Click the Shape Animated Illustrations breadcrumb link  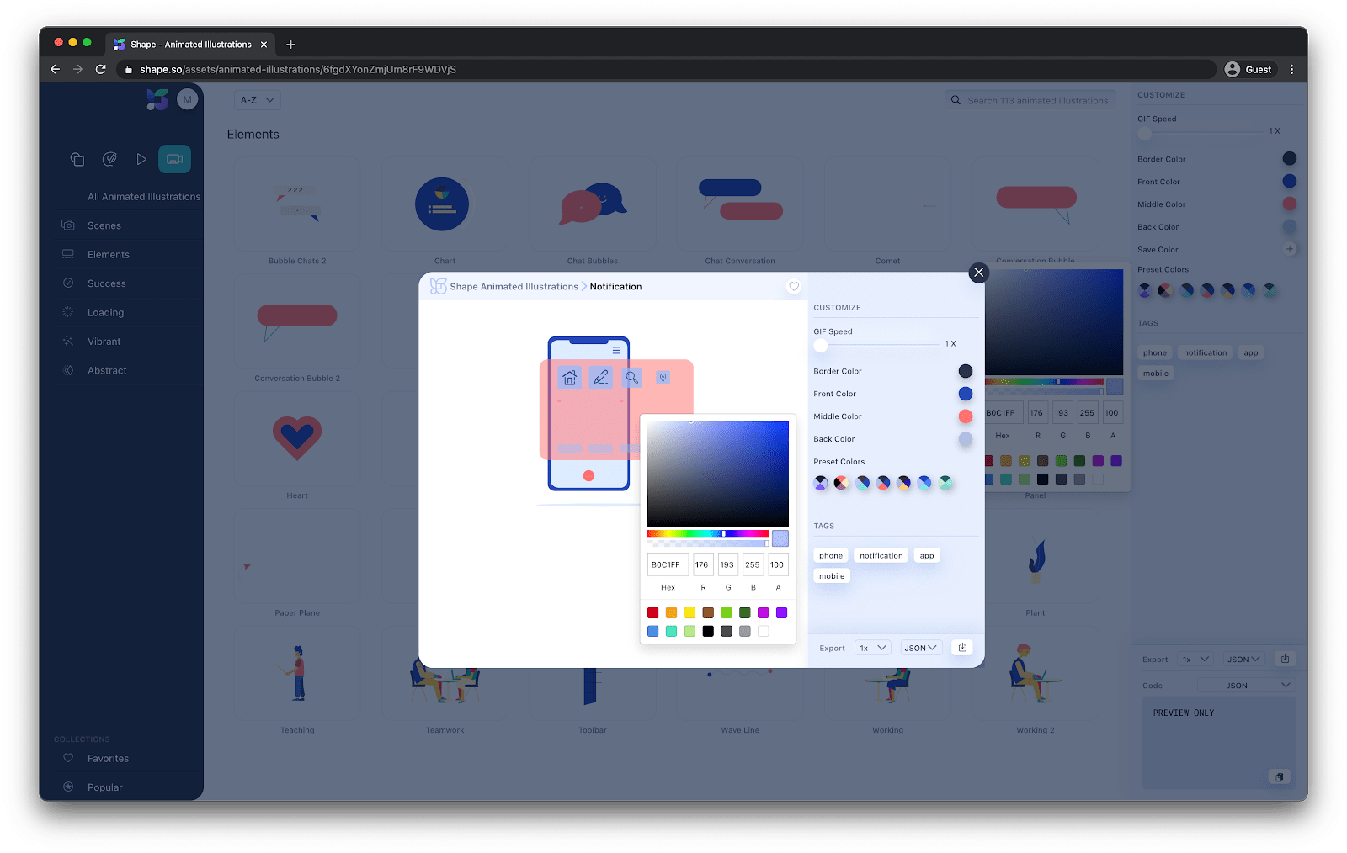(514, 287)
